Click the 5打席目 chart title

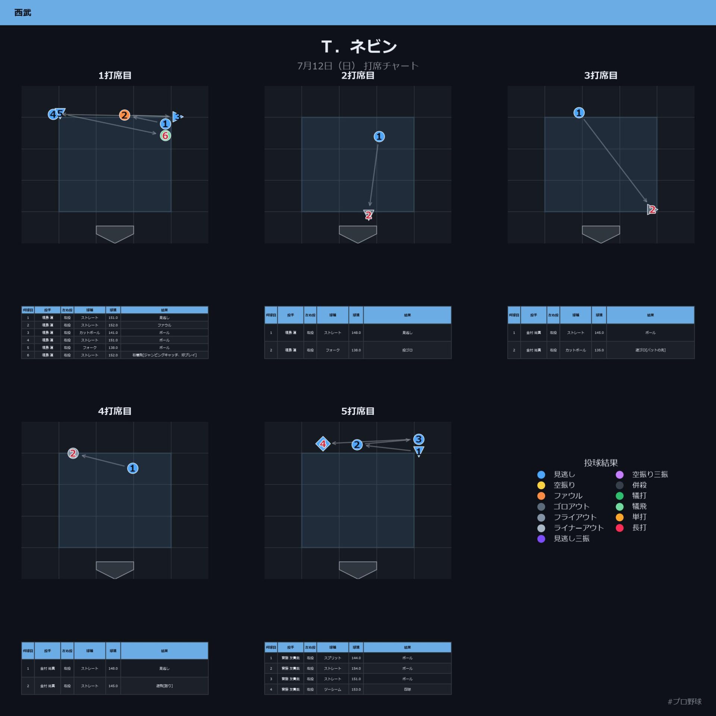(358, 411)
